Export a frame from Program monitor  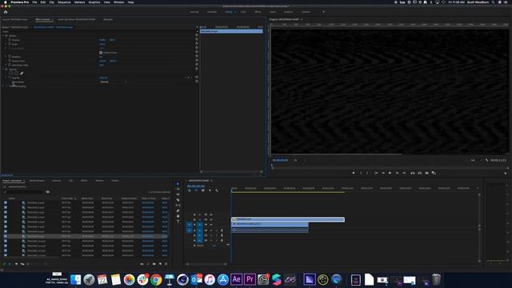[426, 173]
